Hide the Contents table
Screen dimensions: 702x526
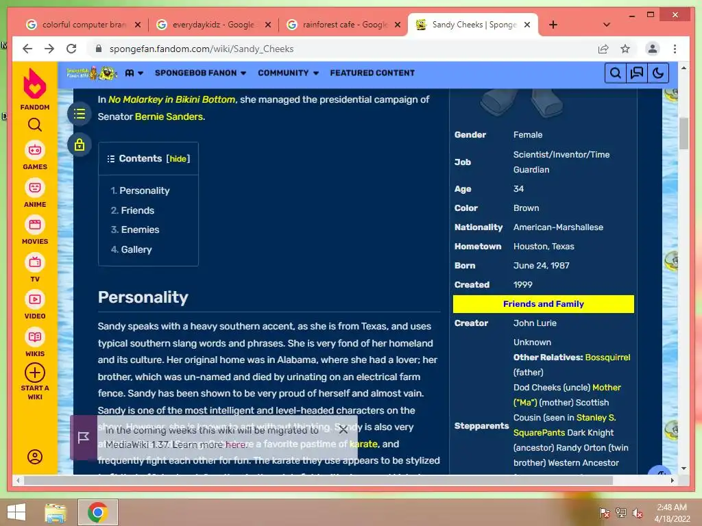(x=178, y=158)
